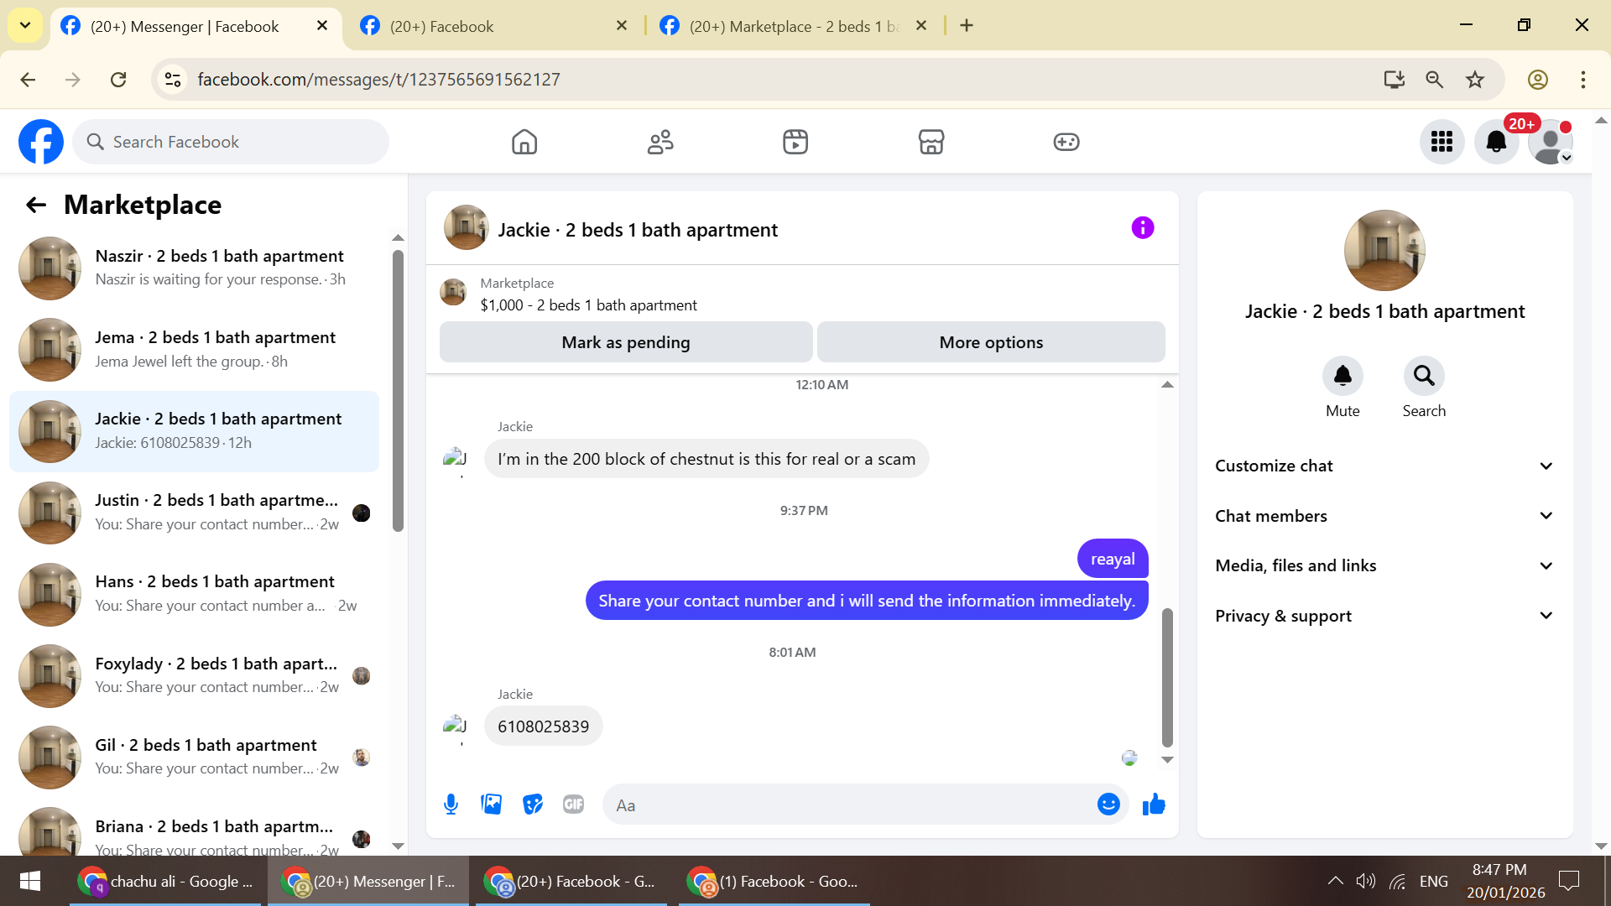The height and width of the screenshot is (906, 1611).
Task: Send a thumbs-up like
Action: [x=1154, y=804]
